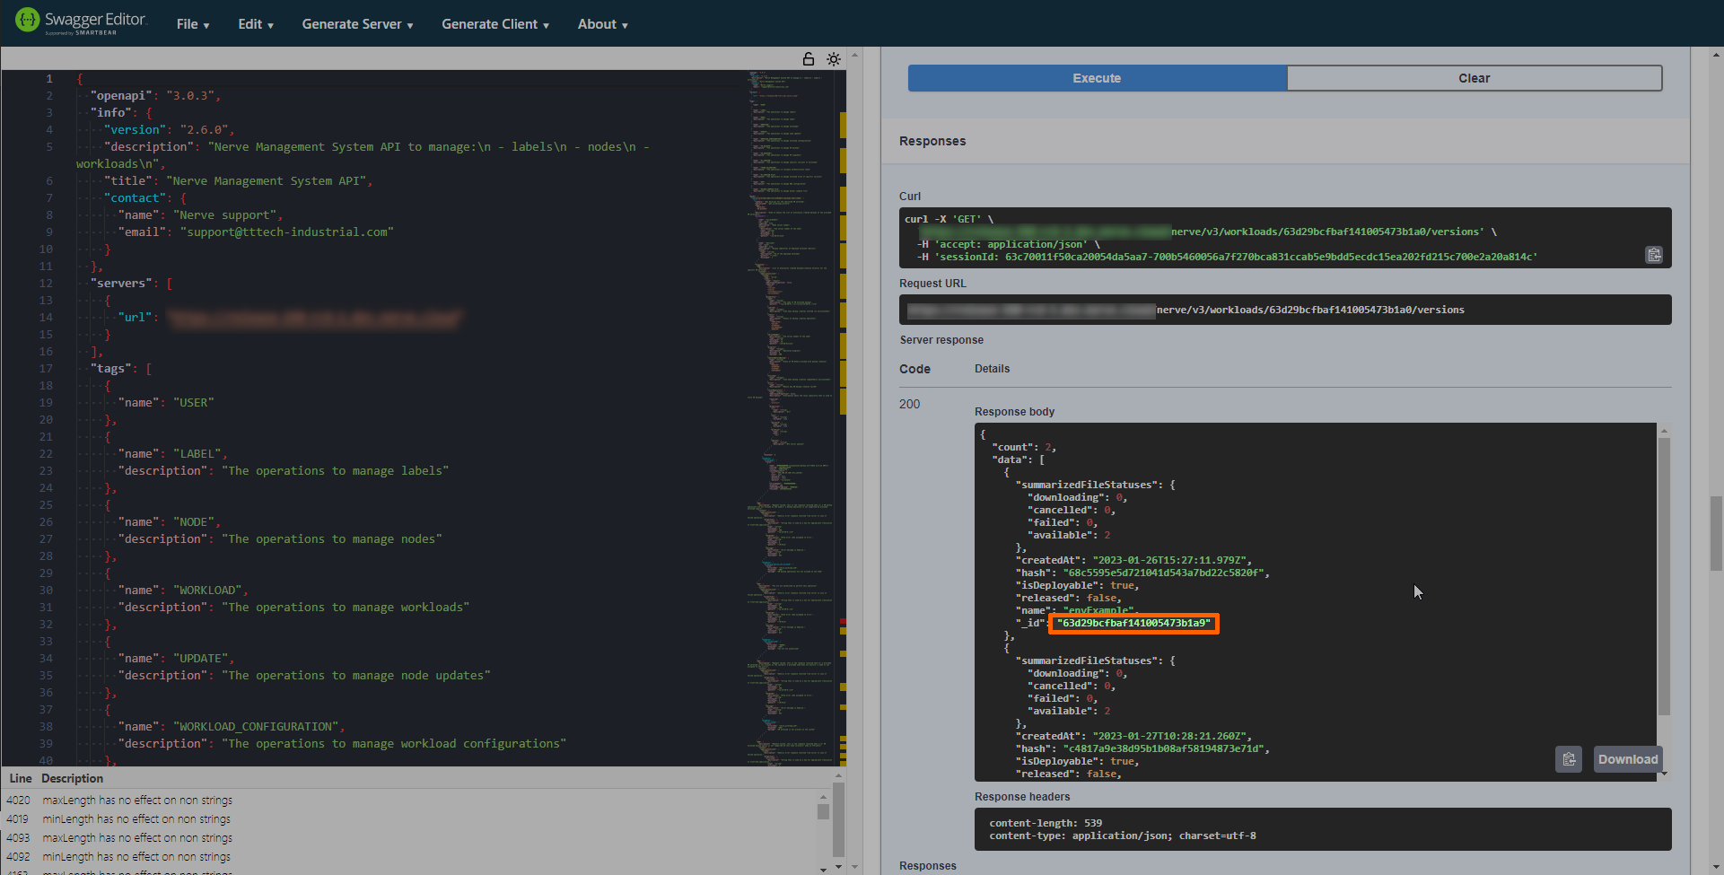Open the About menu
This screenshot has width=1724, height=875.
pyautogui.click(x=601, y=24)
